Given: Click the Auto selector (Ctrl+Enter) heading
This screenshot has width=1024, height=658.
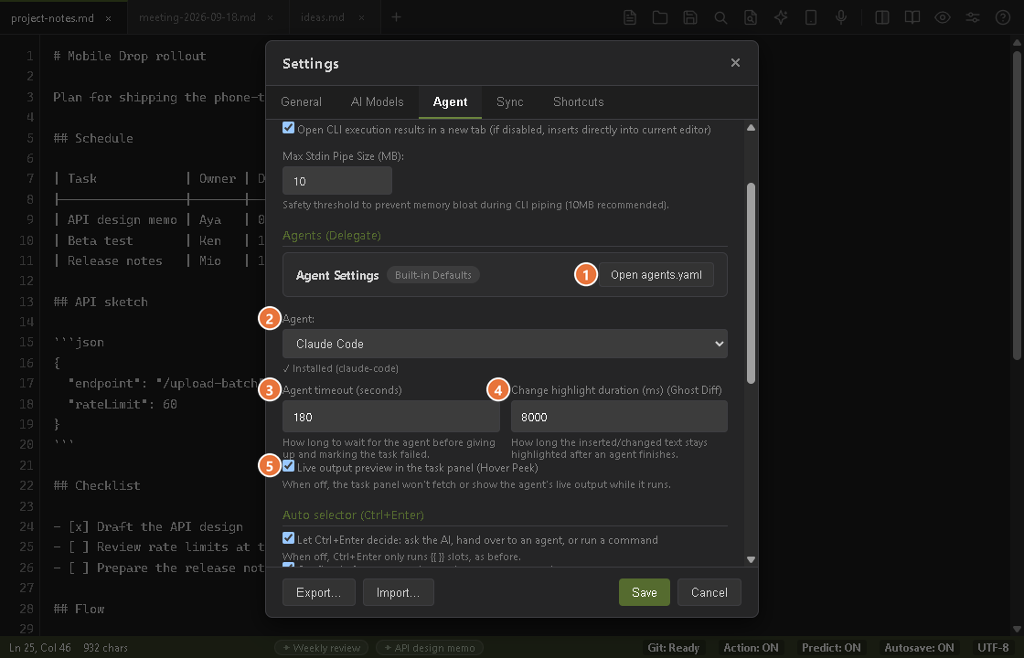Looking at the screenshot, I should (x=353, y=515).
